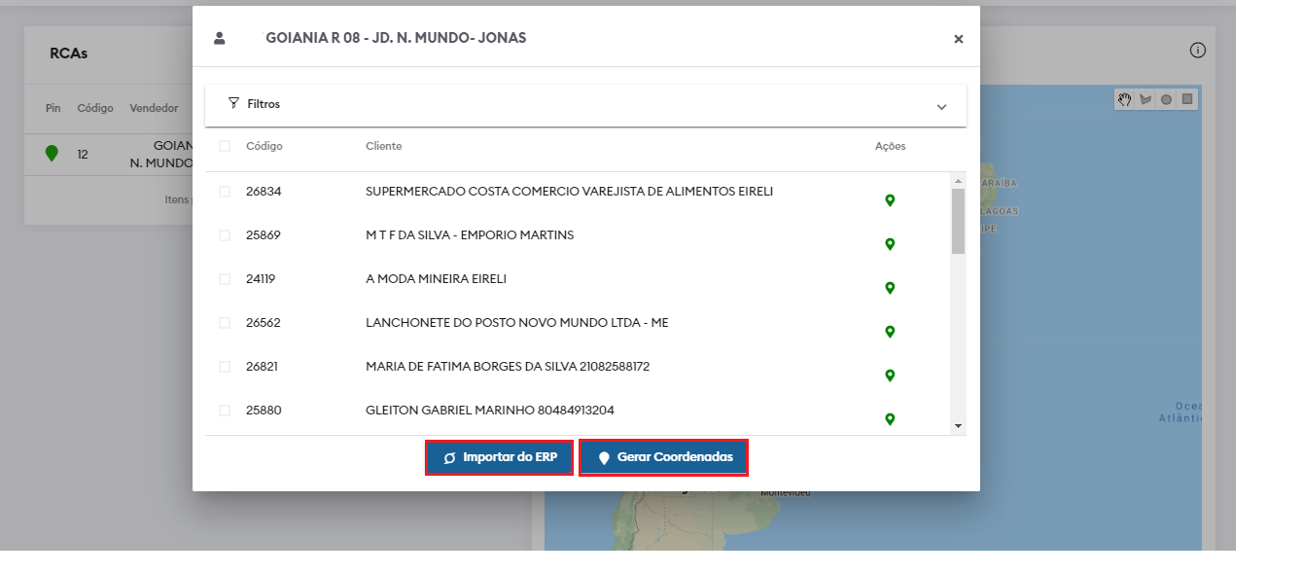Image resolution: width=1303 pixels, height=573 pixels.
Task: Click the dialog title GOIANIA R 08
Action: (396, 38)
